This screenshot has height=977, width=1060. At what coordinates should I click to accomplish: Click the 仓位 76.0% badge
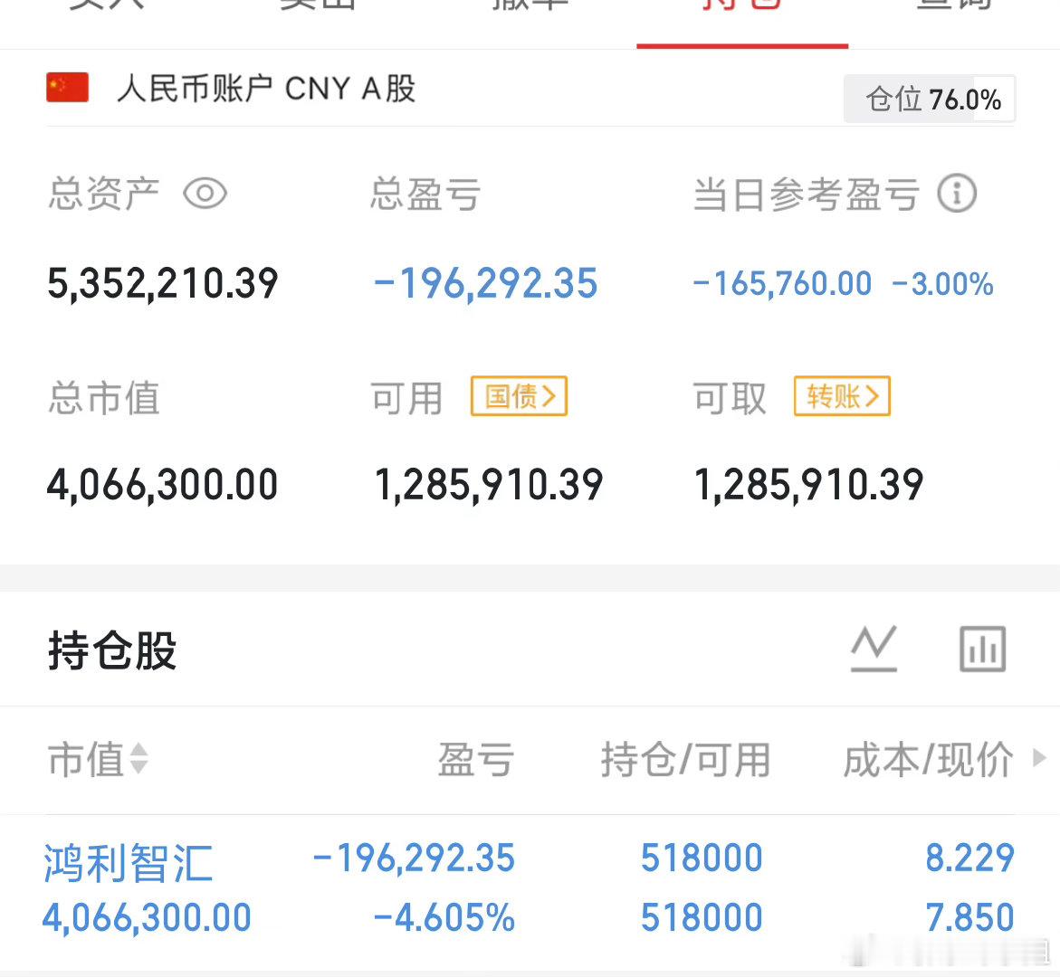click(x=928, y=99)
